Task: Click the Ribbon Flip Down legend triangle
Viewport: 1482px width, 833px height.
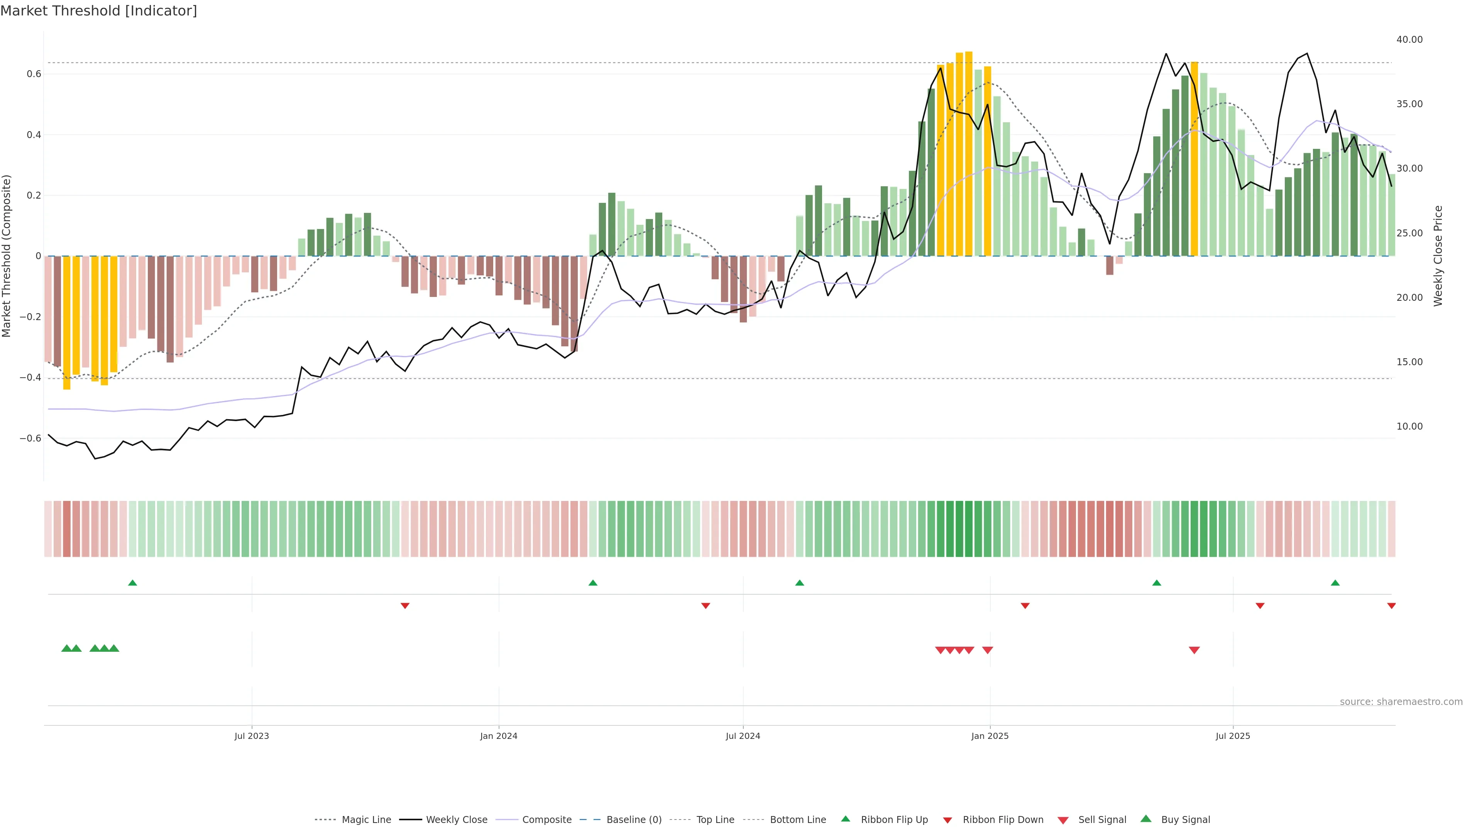Action: pos(947,820)
